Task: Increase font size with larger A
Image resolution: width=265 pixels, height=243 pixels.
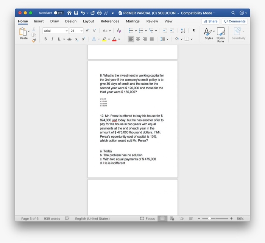Action: click(x=87, y=31)
